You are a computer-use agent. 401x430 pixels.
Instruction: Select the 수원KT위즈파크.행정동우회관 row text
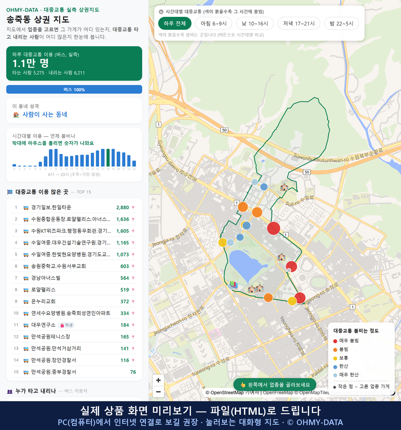pos(71,231)
